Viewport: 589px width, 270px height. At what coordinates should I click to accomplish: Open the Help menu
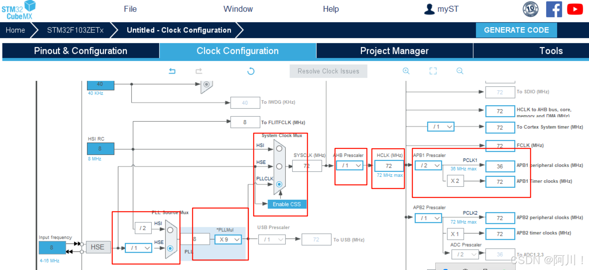[x=331, y=9]
